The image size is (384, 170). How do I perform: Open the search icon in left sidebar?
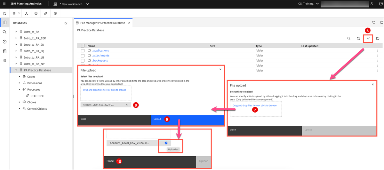pos(4,32)
